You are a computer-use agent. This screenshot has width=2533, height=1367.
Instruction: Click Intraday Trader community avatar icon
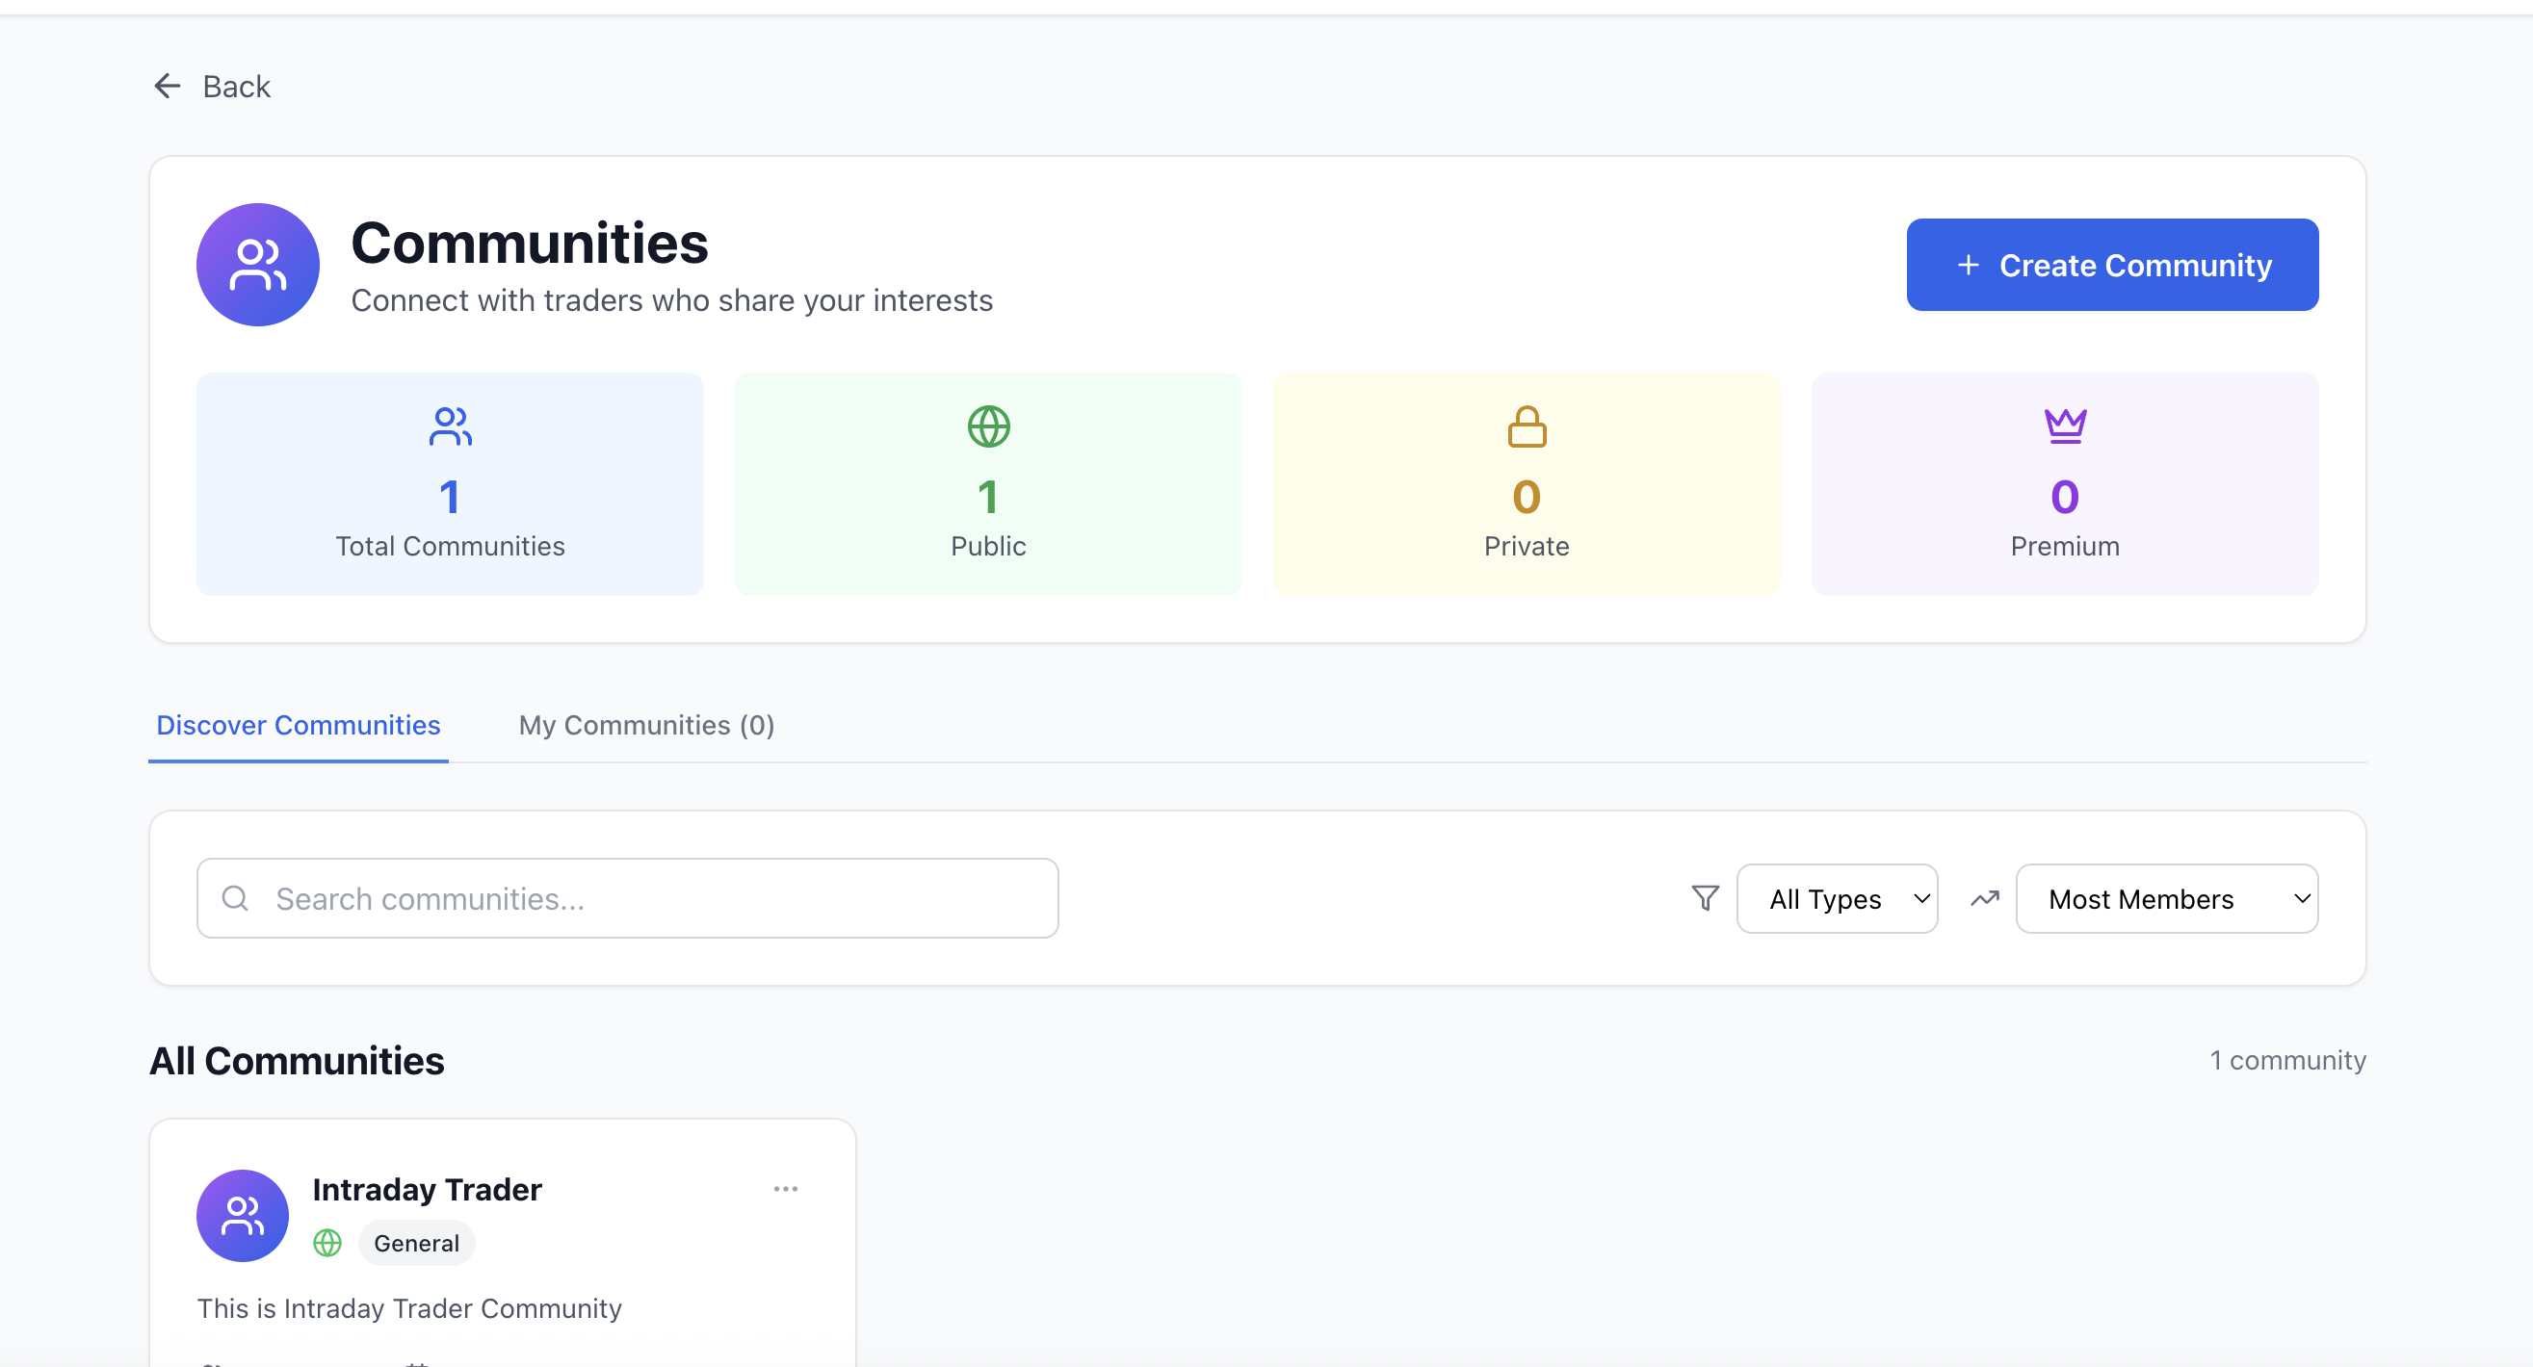tap(242, 1216)
